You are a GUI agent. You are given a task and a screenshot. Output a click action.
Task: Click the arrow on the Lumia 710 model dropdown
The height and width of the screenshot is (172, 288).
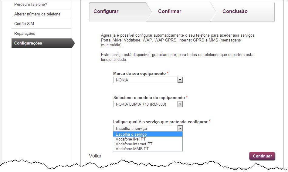[180, 104]
